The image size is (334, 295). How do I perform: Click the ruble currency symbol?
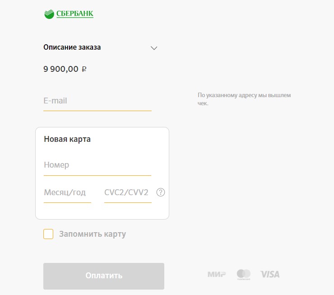click(x=84, y=69)
